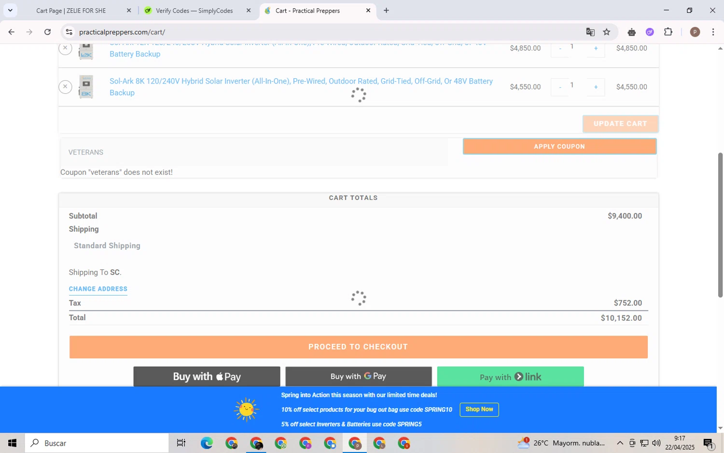The width and height of the screenshot is (724, 453).
Task: Open the Chrome profile avatar
Action: click(x=695, y=32)
